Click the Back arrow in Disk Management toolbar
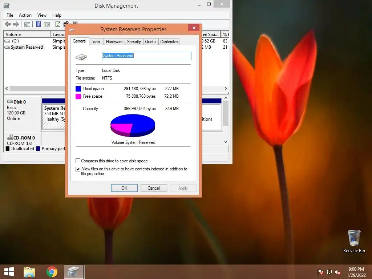 click(x=8, y=24)
